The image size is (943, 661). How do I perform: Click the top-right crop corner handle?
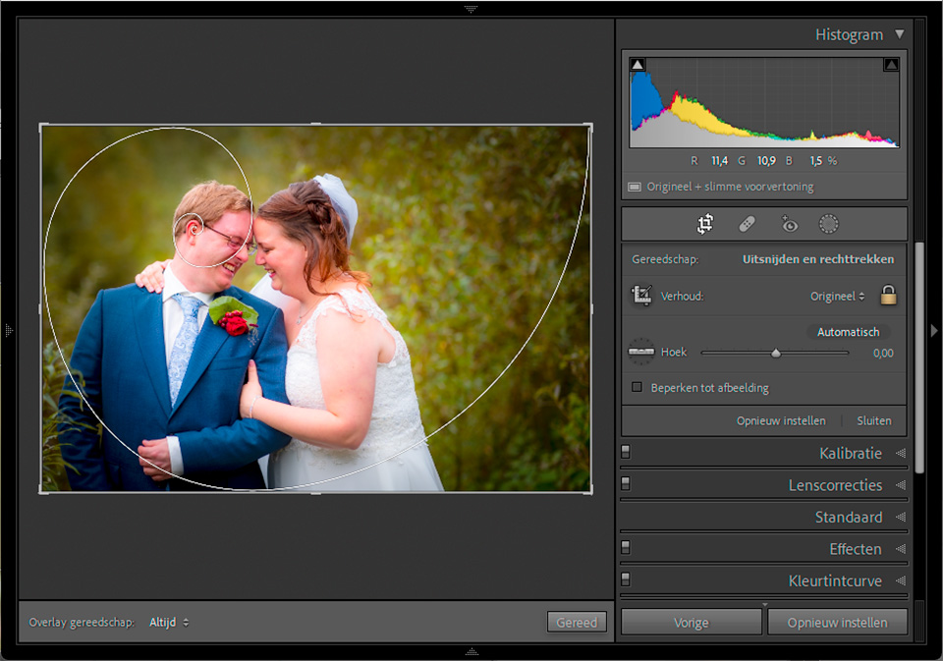(x=590, y=127)
